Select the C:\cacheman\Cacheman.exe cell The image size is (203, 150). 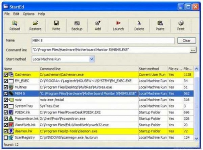coord(89,75)
